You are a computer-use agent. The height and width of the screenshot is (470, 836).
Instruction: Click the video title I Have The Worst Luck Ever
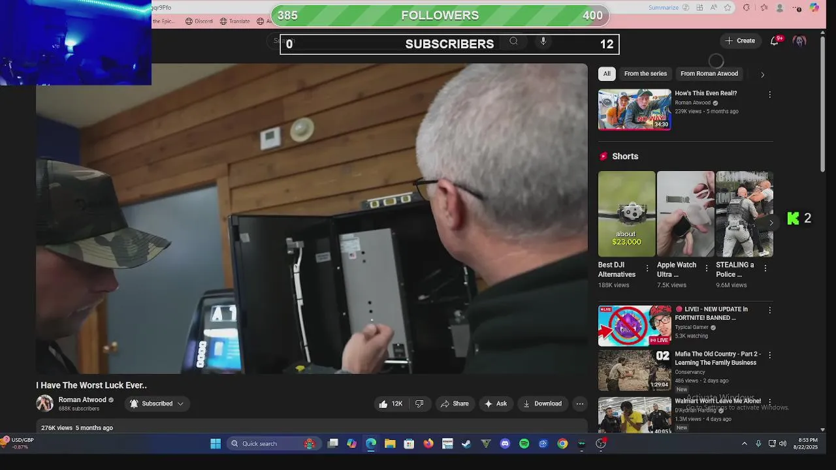coord(91,385)
